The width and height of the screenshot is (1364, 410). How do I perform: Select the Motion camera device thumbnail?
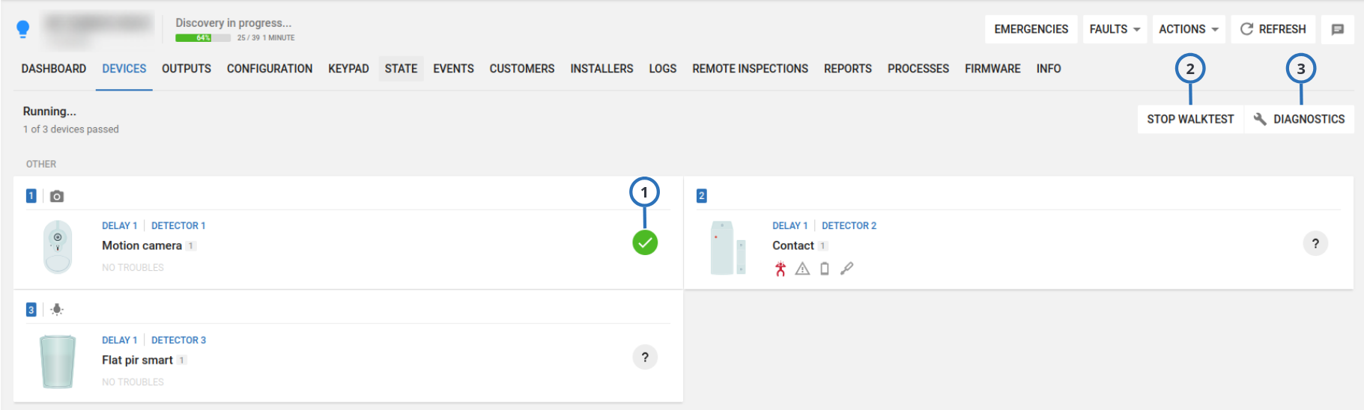58,246
